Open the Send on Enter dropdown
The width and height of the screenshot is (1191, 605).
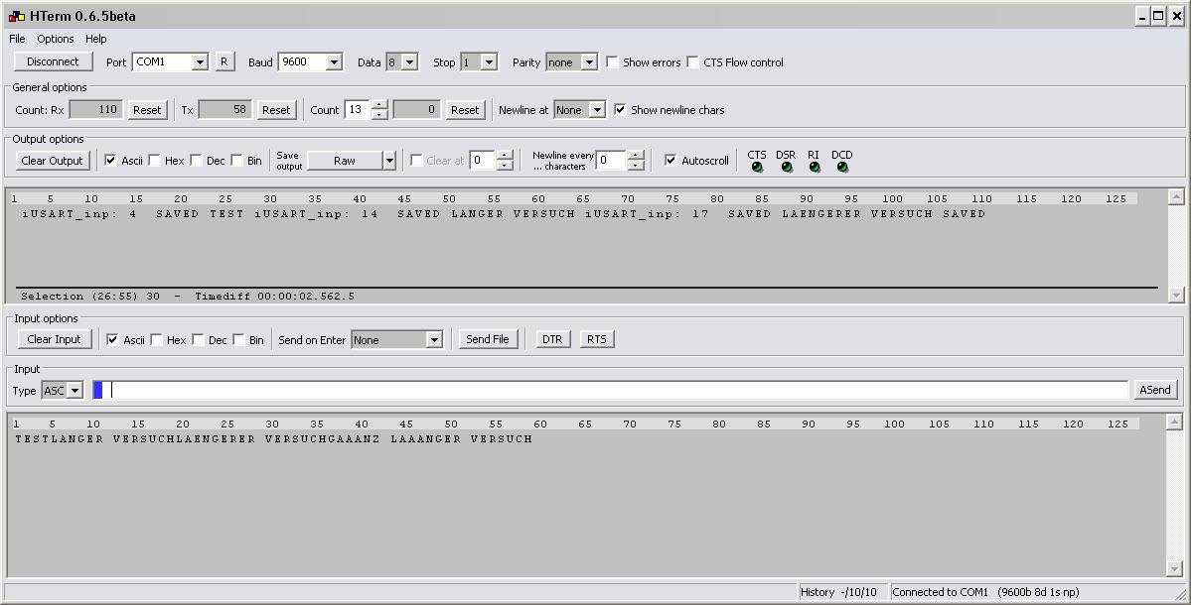pyautogui.click(x=434, y=339)
